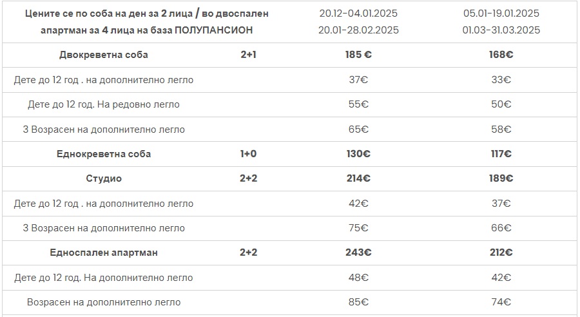This screenshot has width=580, height=317.
Task: Select the 85€ extra adult price
Action: [x=358, y=302]
